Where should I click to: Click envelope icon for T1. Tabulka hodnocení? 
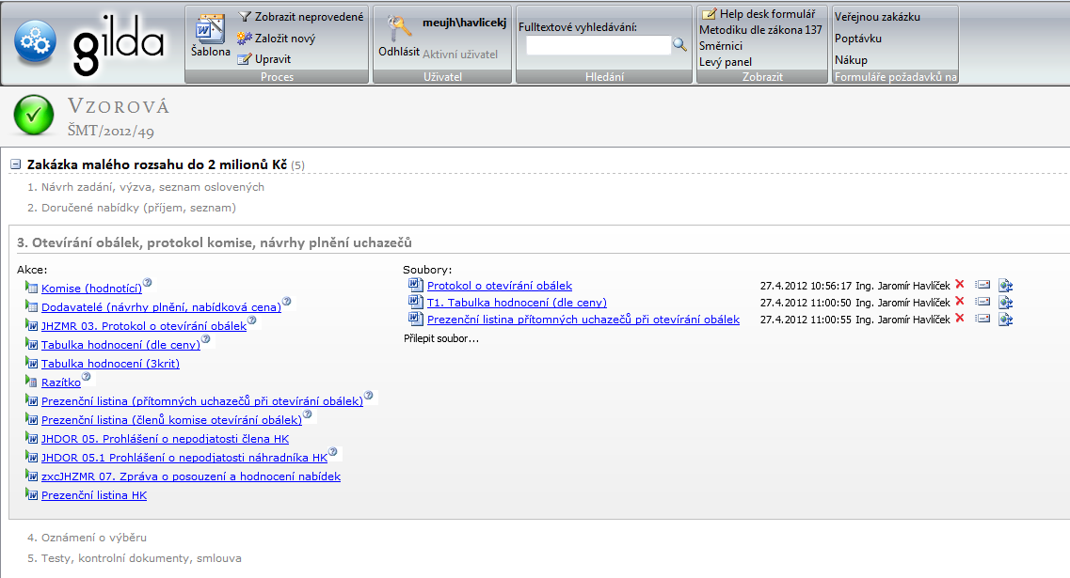point(982,302)
